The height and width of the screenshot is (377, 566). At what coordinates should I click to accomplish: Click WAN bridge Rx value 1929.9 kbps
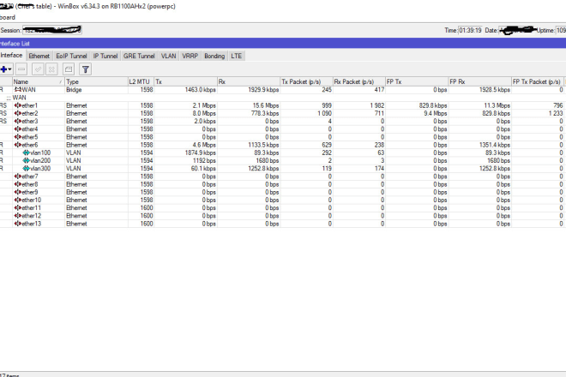point(263,89)
